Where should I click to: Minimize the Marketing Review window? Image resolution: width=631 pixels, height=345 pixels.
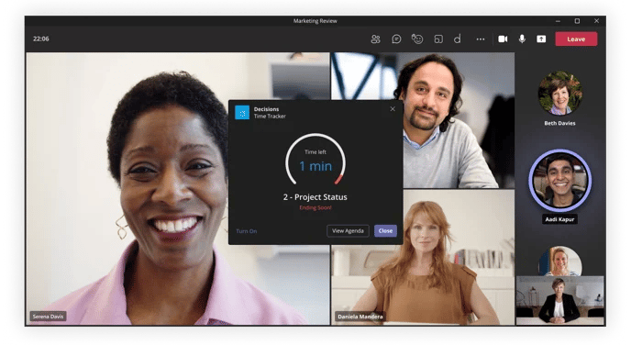point(558,21)
